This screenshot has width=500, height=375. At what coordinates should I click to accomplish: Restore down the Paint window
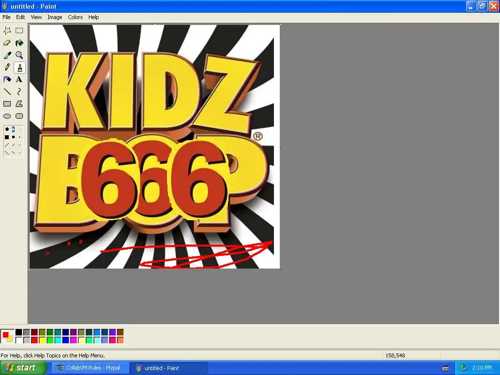[482, 6]
